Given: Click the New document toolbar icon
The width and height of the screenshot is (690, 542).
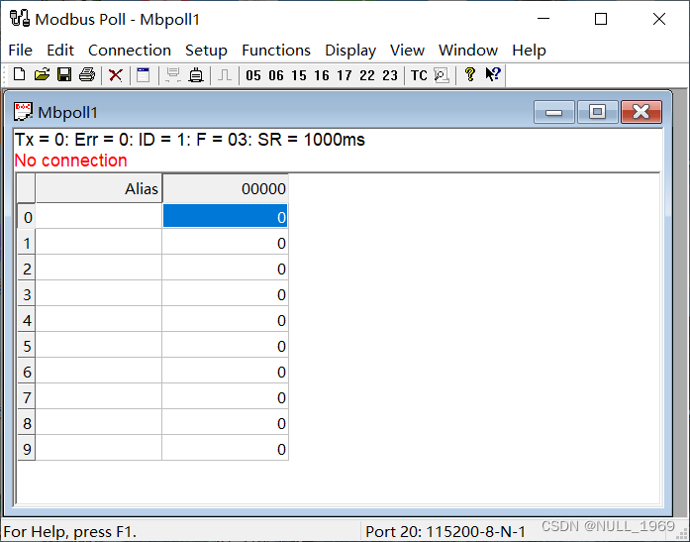Looking at the screenshot, I should coord(19,75).
